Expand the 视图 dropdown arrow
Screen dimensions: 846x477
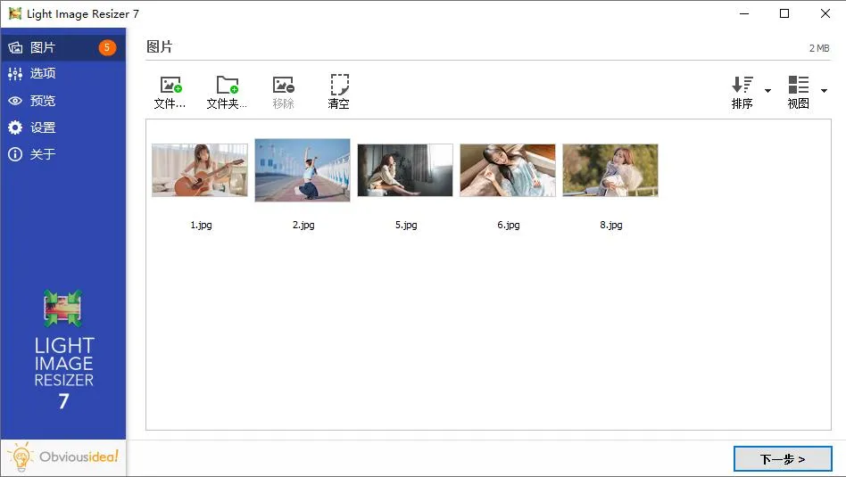824,91
